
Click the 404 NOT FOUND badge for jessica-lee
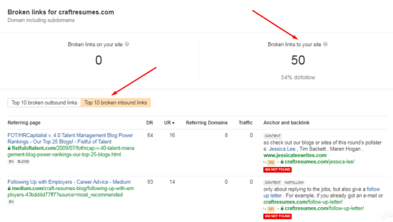278,169
